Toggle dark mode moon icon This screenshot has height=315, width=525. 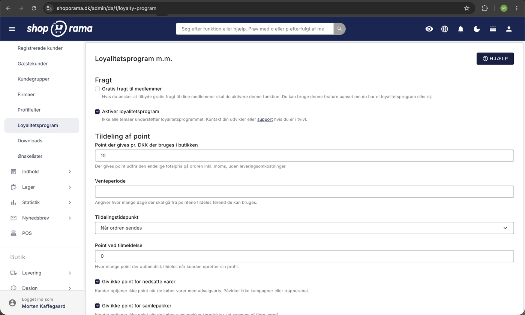tap(477, 29)
